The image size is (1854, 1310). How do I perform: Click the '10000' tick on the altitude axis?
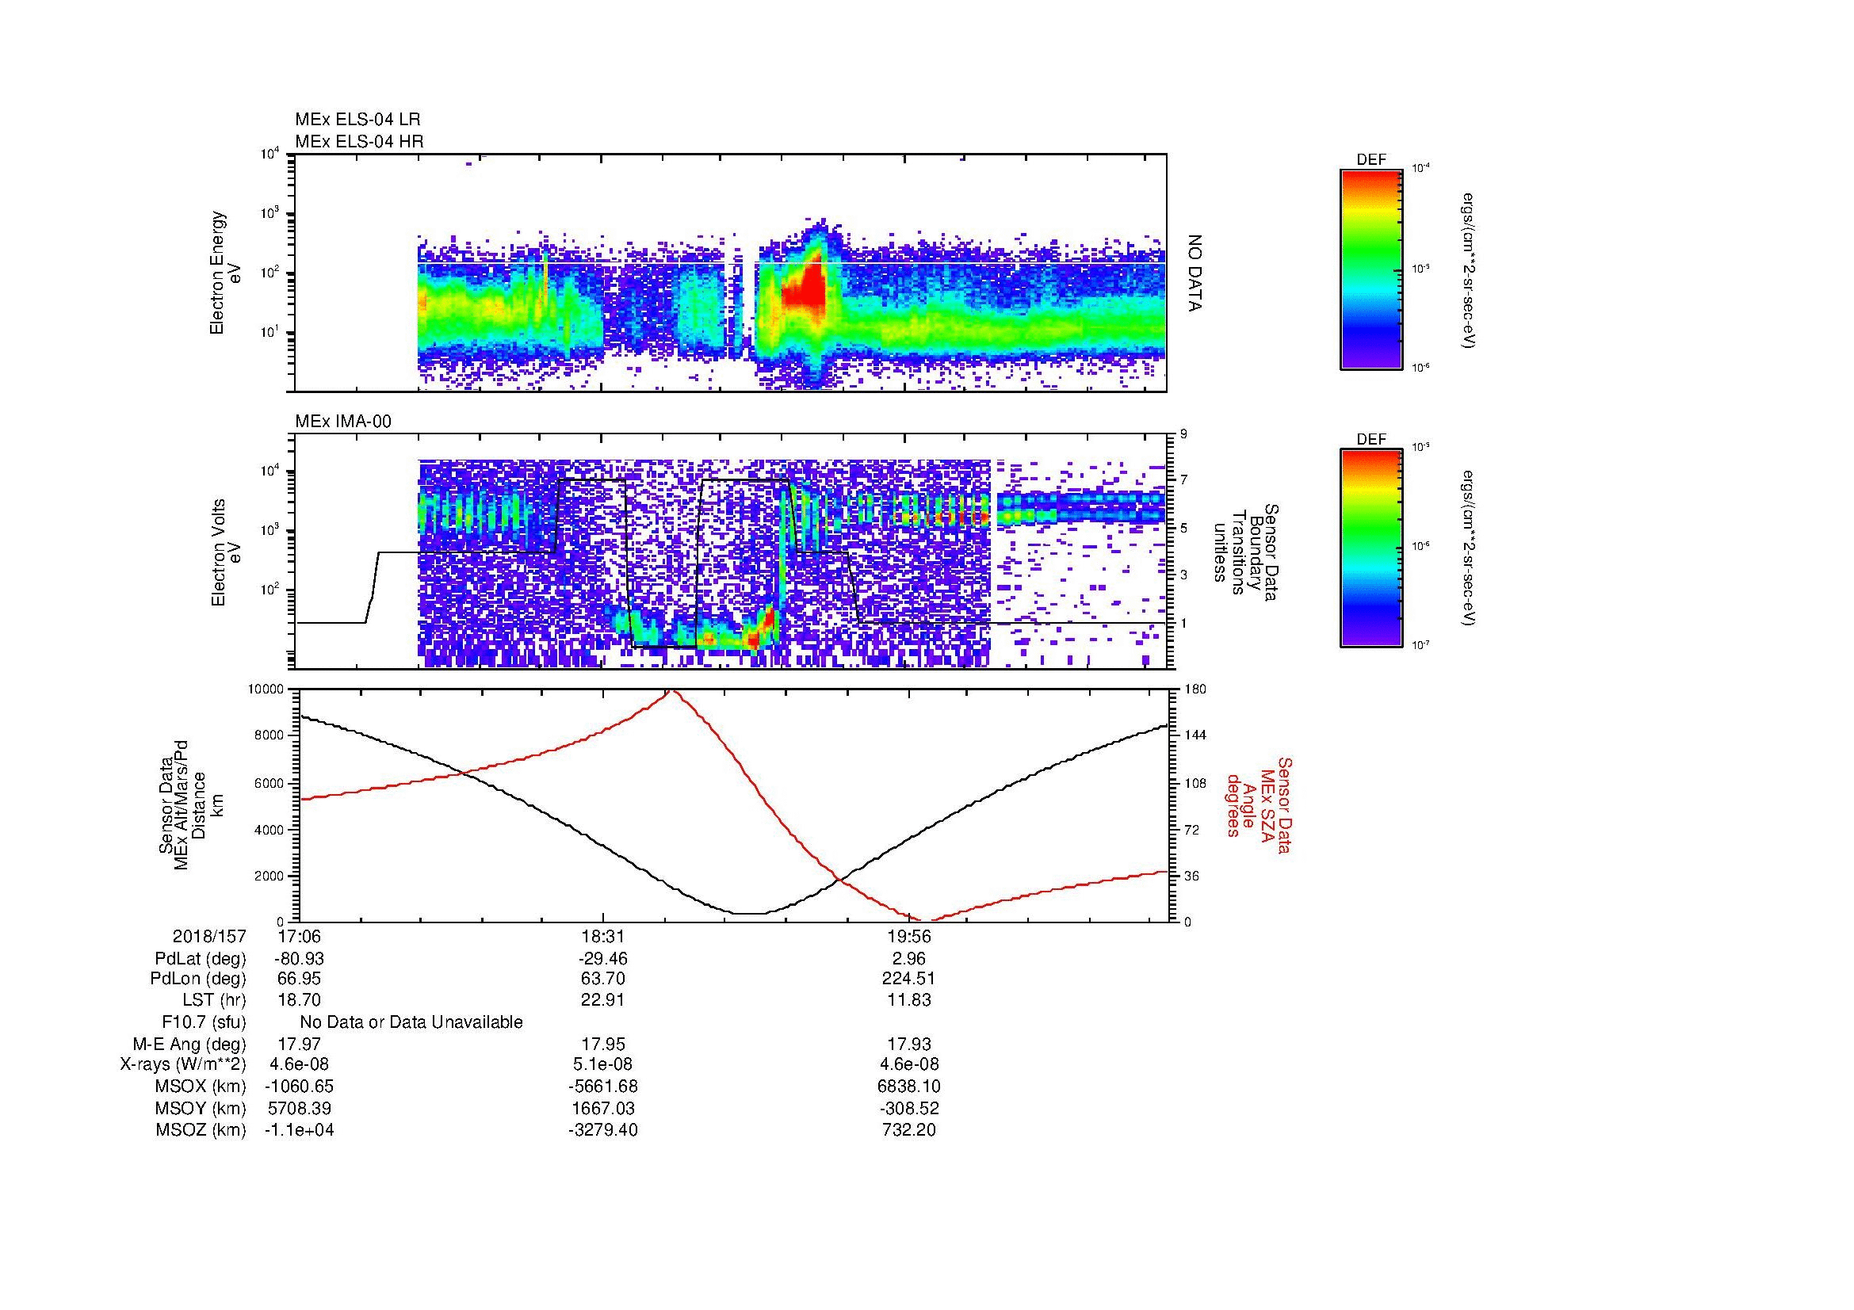click(266, 689)
